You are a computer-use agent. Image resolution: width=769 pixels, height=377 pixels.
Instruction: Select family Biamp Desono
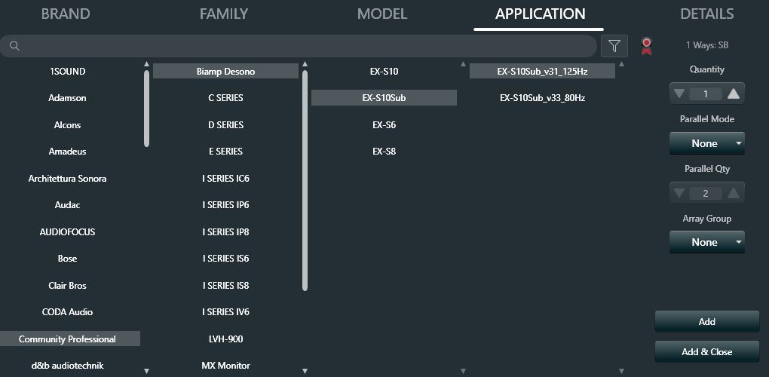pos(225,71)
